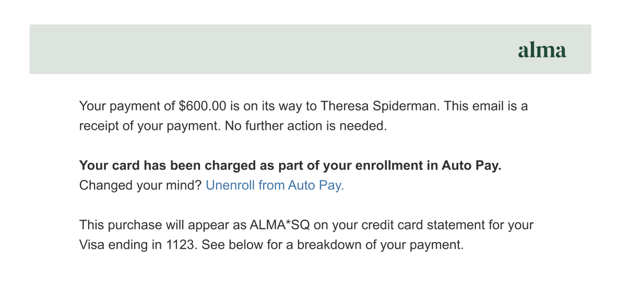
Task: Open the Unenroll from Auto Pay link
Action: [x=275, y=186]
